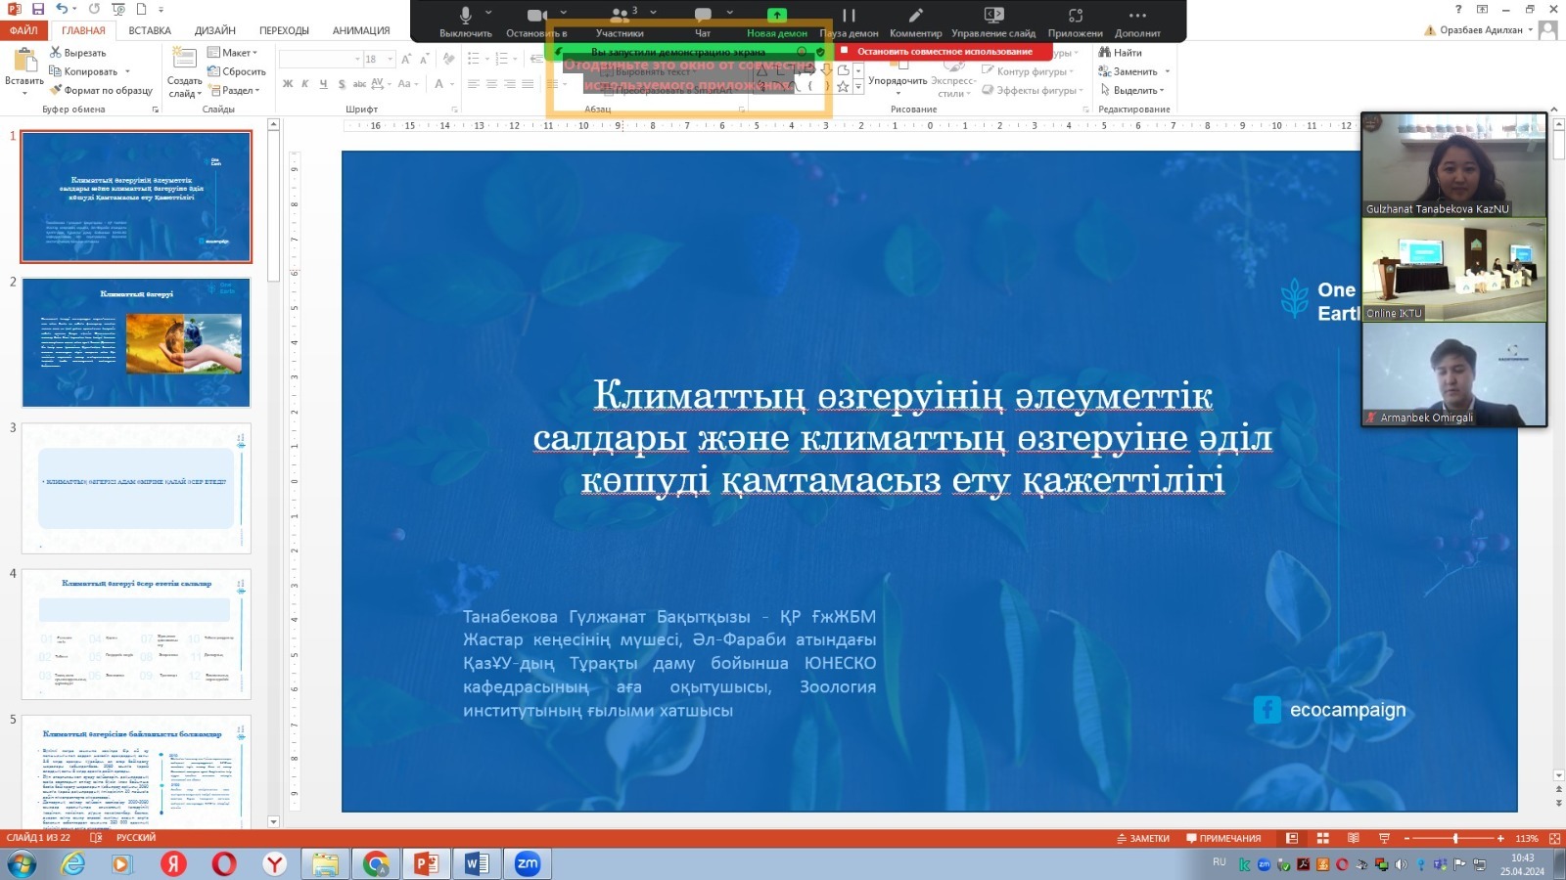
Task: Toggle Bold (Ж) formatting
Action: 288,84
